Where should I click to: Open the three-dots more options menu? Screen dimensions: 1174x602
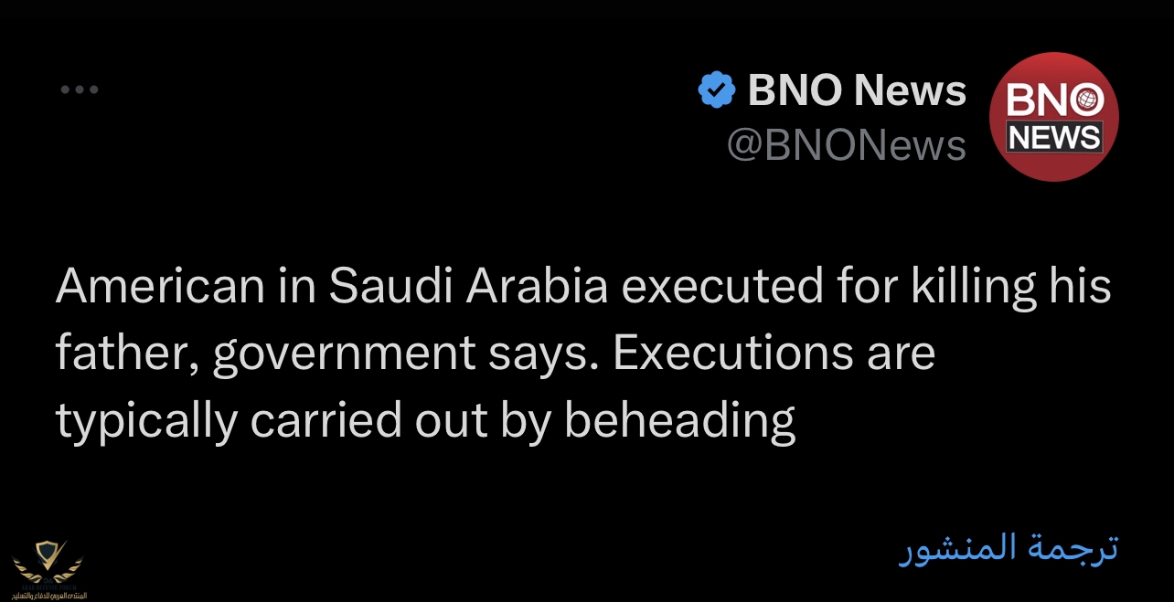click(x=79, y=90)
